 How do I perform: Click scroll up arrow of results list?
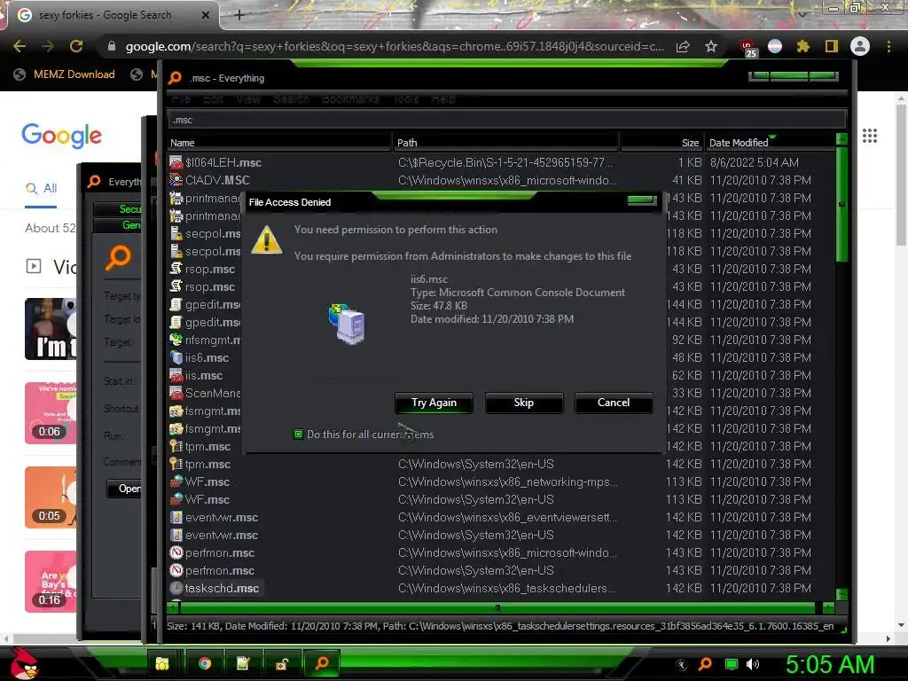842,139
